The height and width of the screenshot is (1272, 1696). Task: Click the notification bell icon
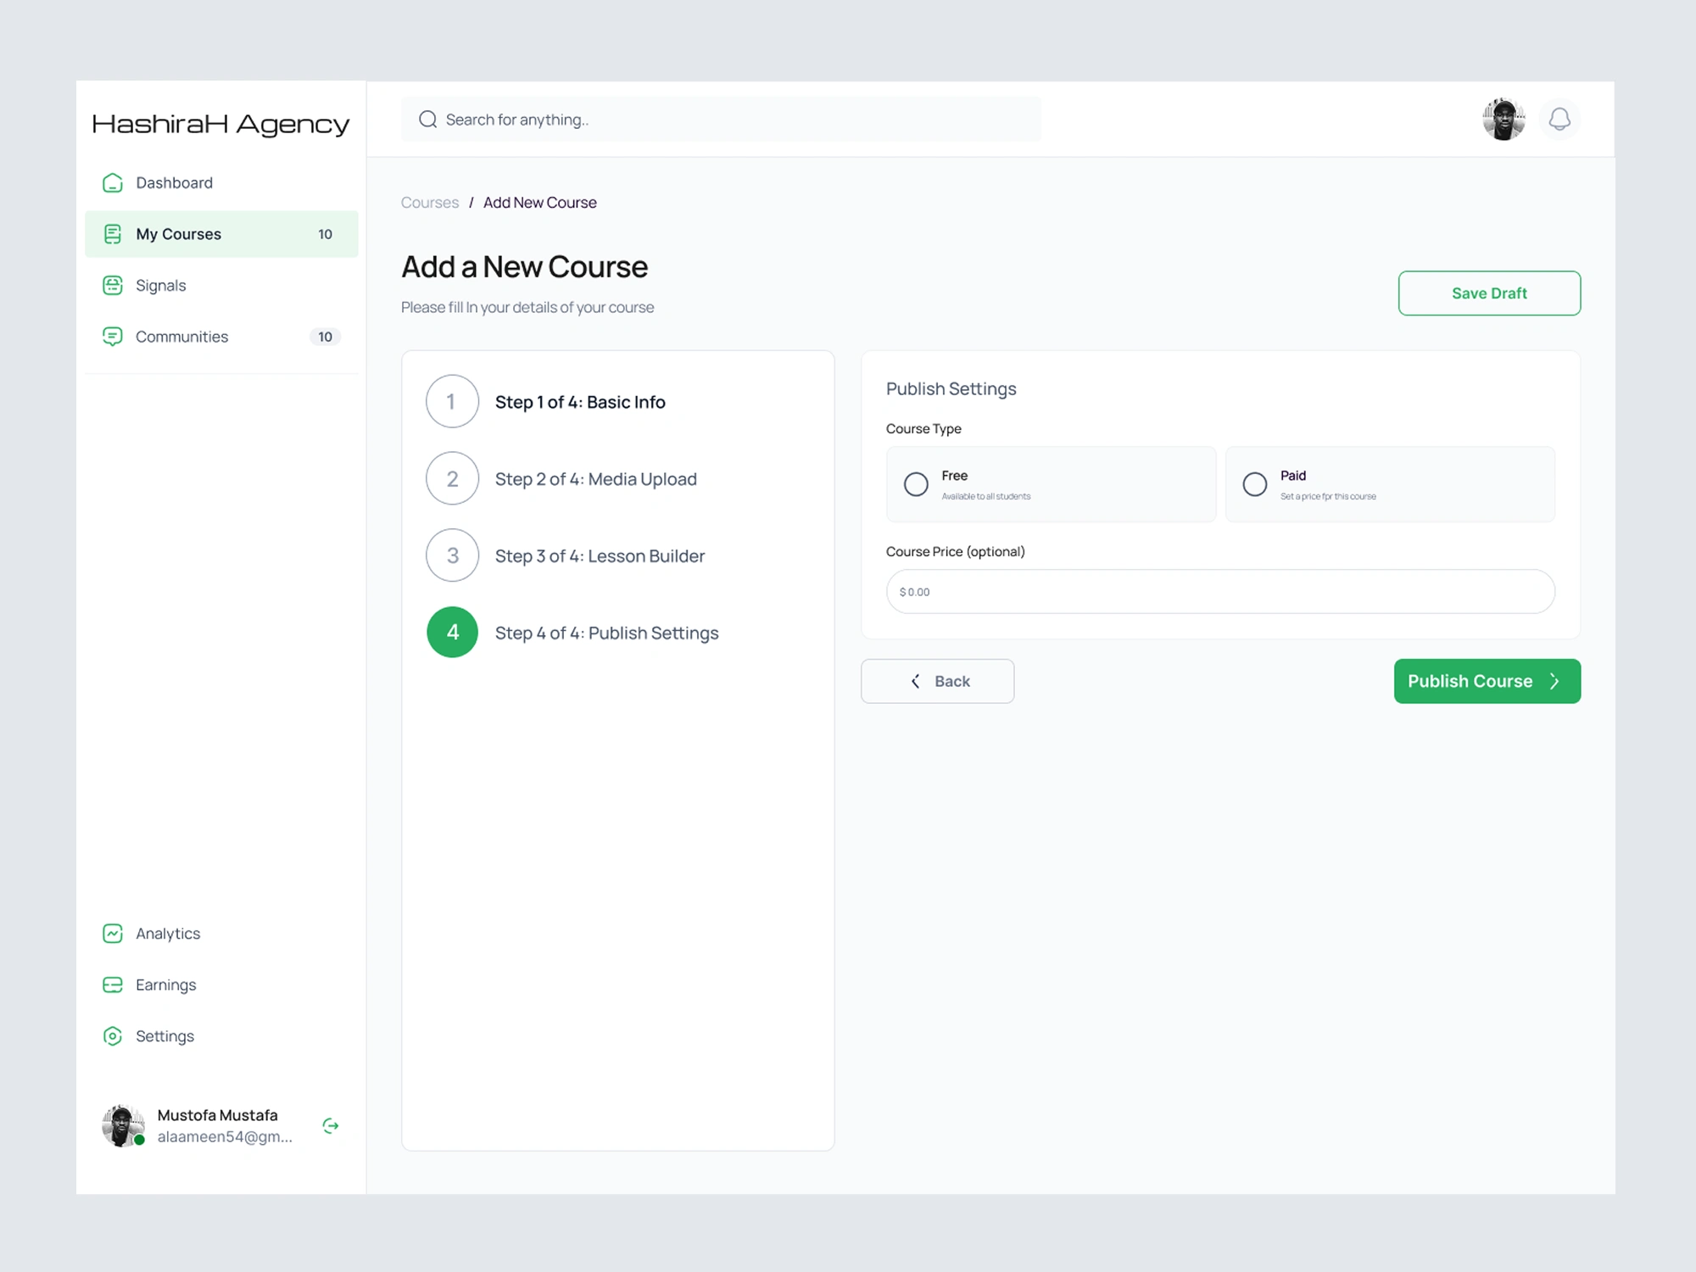coord(1559,120)
